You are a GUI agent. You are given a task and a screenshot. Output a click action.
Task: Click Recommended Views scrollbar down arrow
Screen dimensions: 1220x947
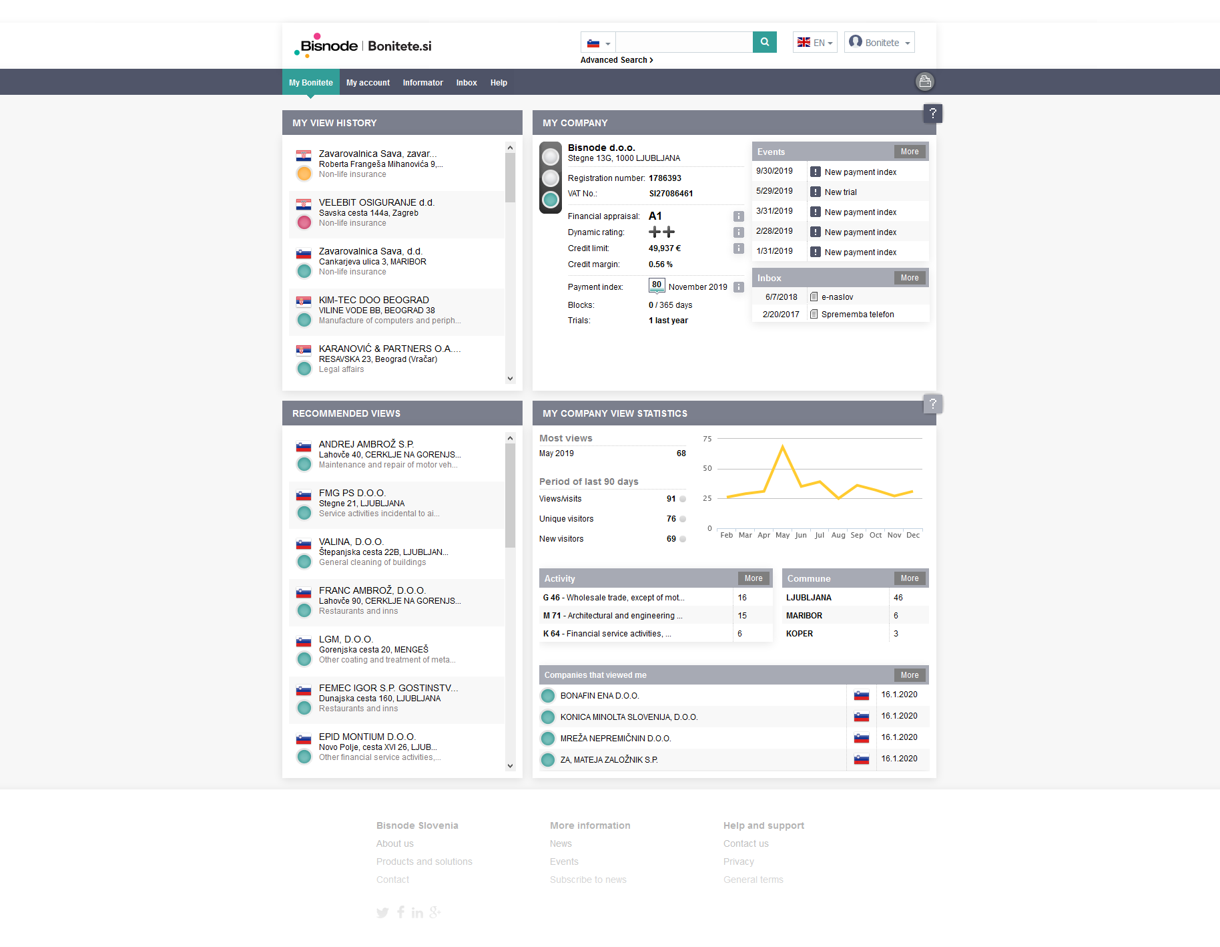(x=510, y=766)
